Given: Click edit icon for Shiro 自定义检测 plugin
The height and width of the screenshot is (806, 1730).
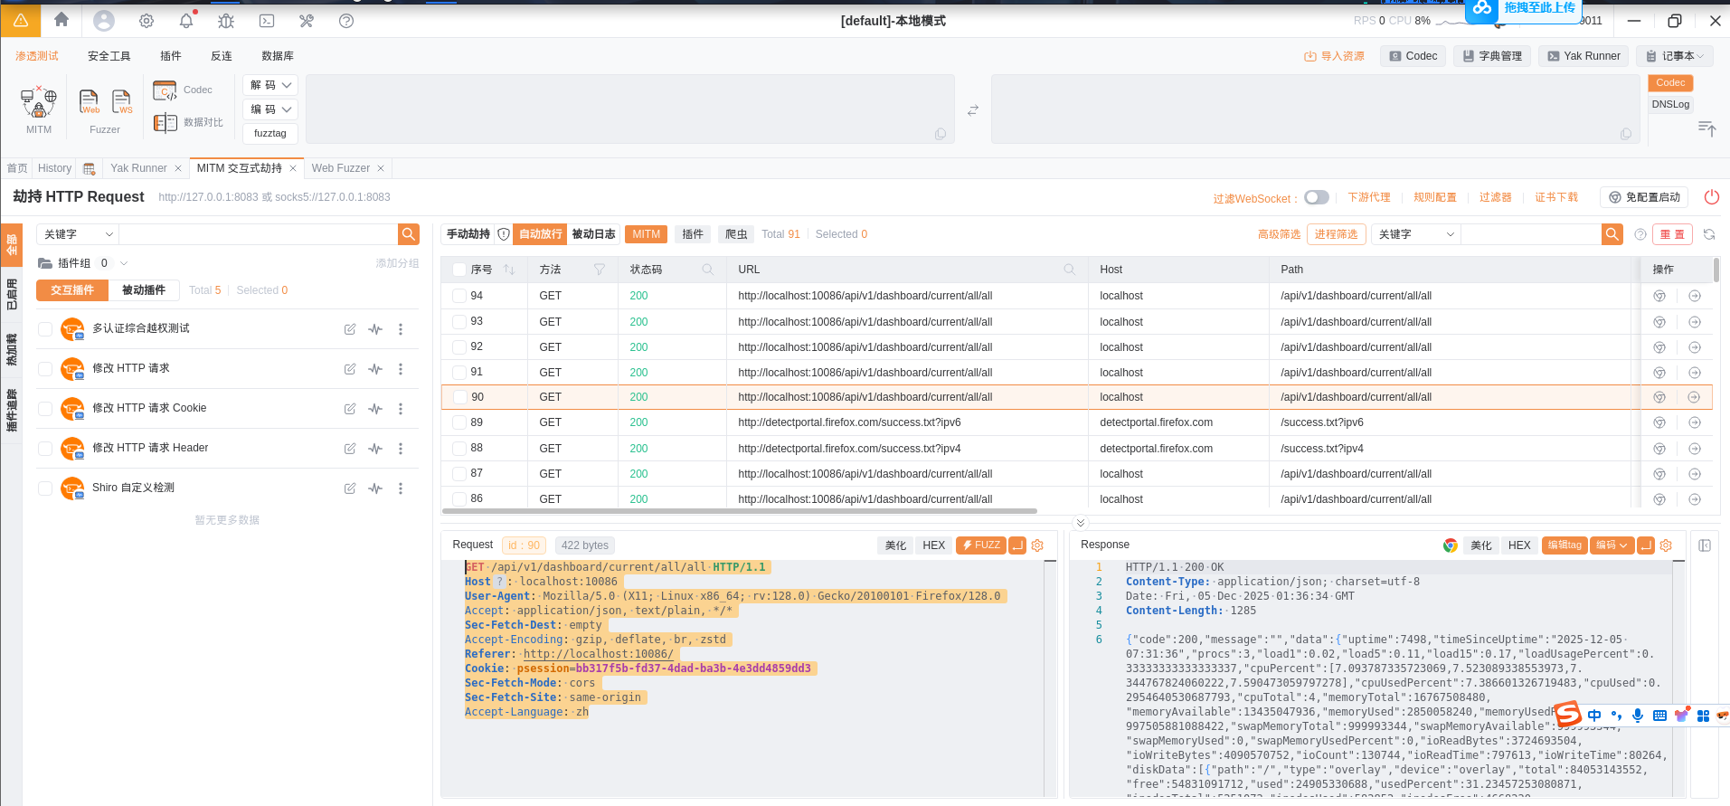Looking at the screenshot, I should tap(350, 488).
